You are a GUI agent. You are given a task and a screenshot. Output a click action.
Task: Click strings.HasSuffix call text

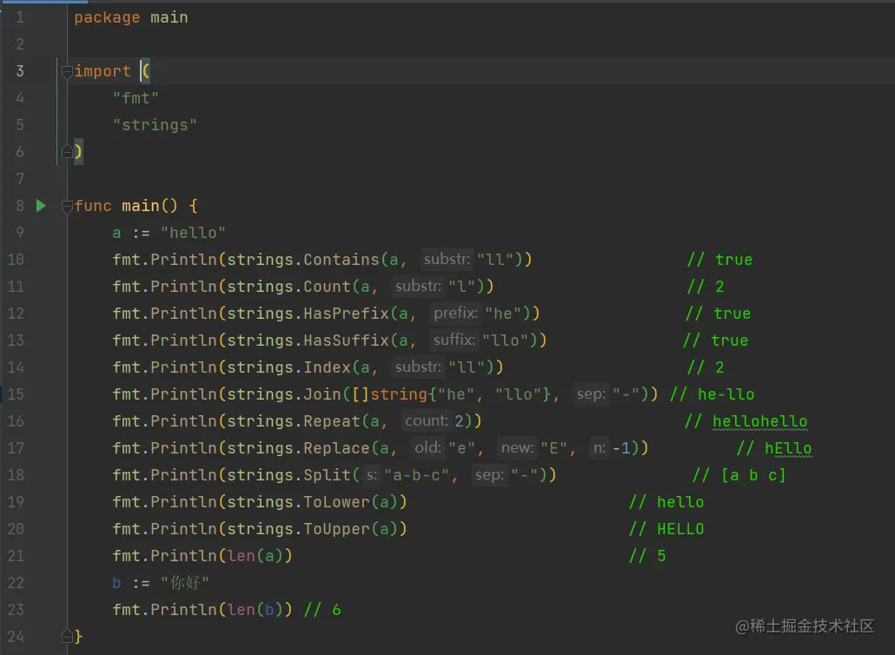pyautogui.click(x=308, y=341)
